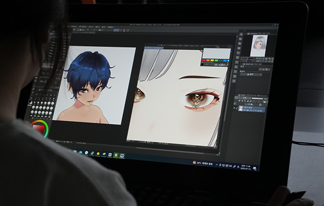
Task: Toggle the layer color indicator in Layers panel
Action: click(264, 101)
